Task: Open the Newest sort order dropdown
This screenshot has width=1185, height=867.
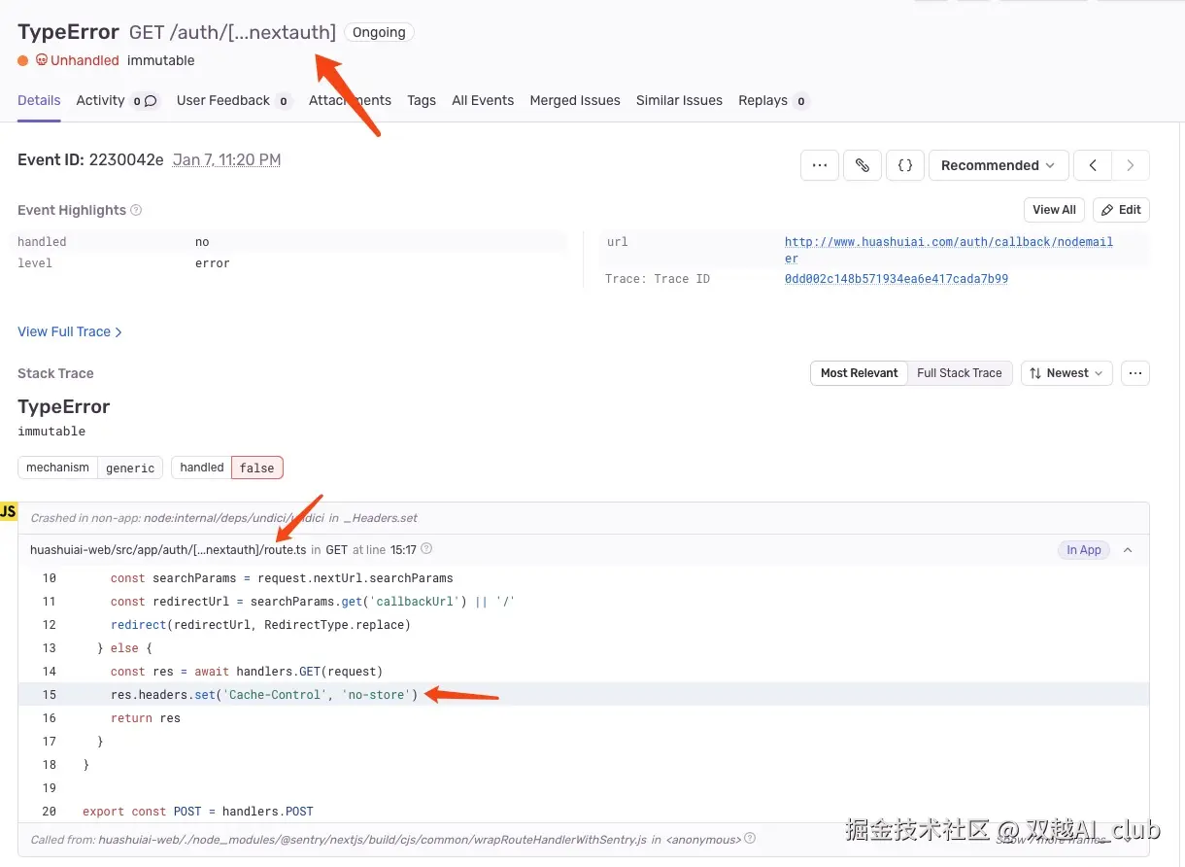Action: coord(1066,372)
